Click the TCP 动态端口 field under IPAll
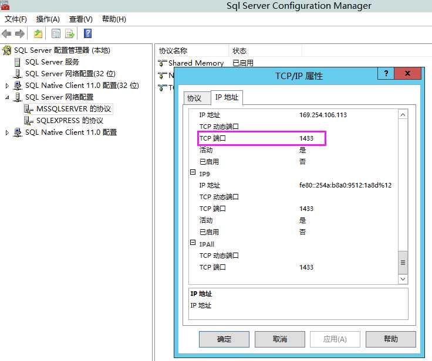This screenshot has width=432, height=361. tap(293, 256)
